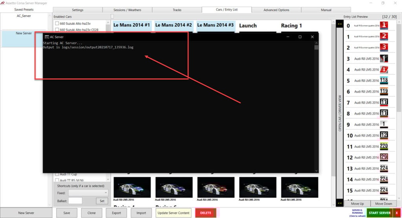Click Set button next to Ballast

pos(102,201)
